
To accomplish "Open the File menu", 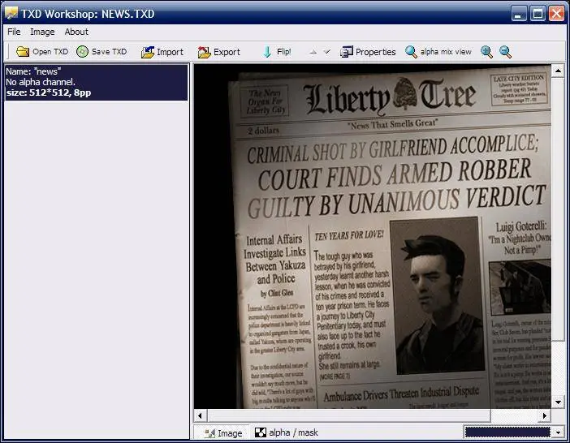I will click(14, 32).
